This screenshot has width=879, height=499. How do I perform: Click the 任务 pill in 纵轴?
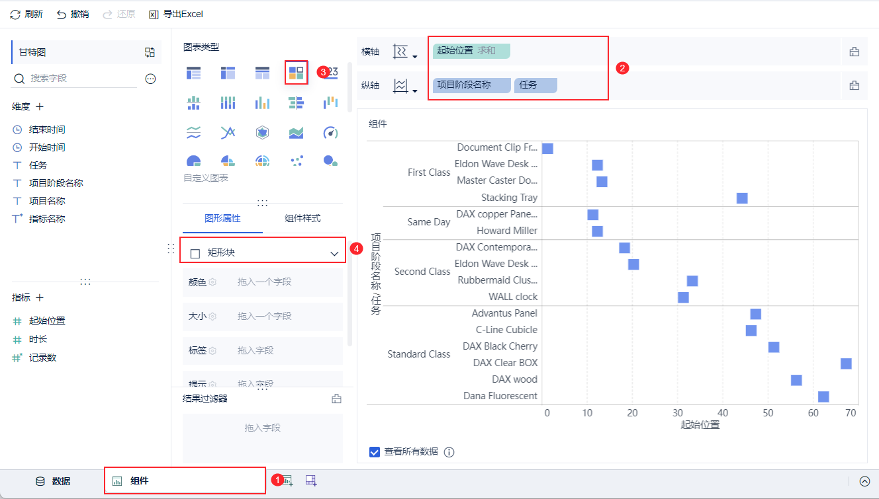coord(535,85)
